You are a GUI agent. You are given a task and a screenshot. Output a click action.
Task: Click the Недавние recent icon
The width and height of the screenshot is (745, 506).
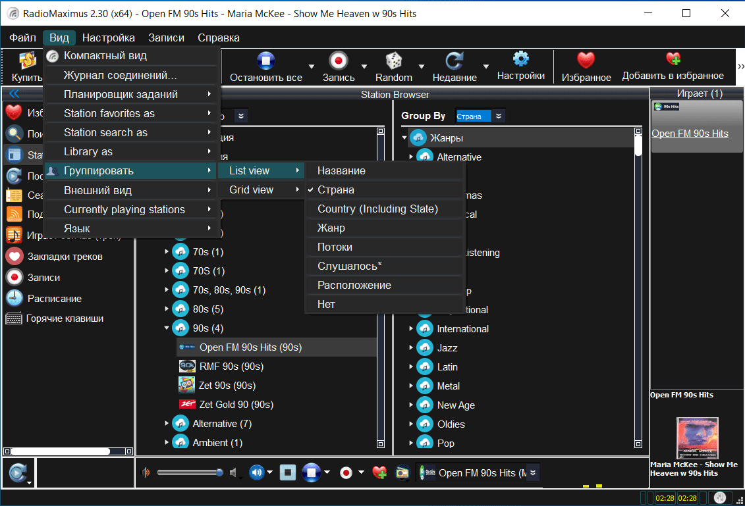click(455, 61)
